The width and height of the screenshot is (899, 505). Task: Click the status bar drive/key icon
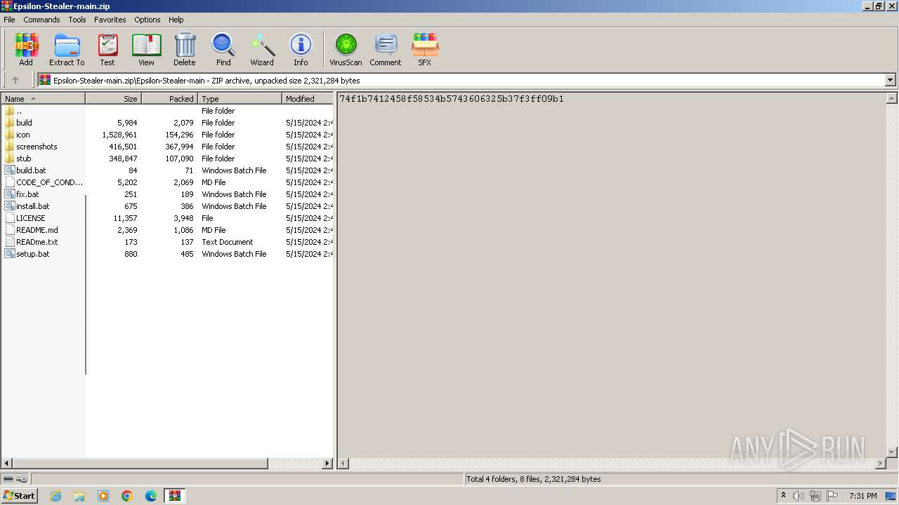tap(15, 479)
